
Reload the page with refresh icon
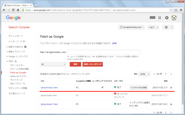pos(13,10)
